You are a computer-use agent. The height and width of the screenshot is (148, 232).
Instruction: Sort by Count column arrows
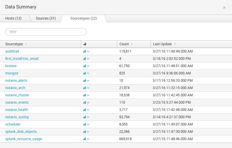pyautogui.click(x=132, y=44)
